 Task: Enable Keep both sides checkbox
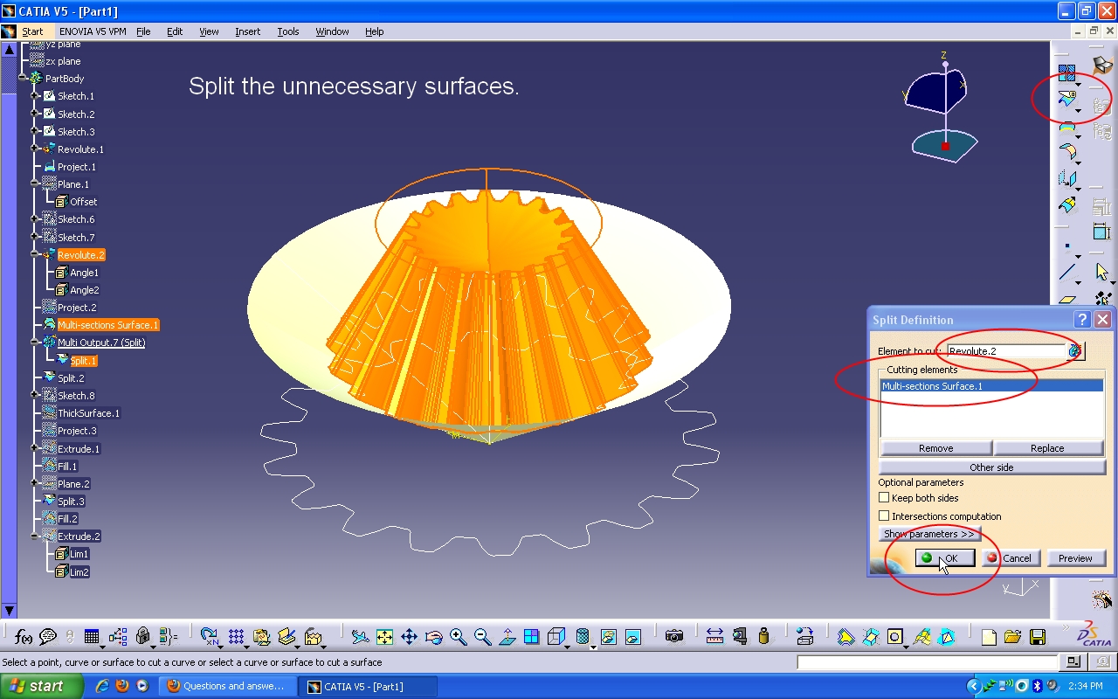click(x=884, y=498)
